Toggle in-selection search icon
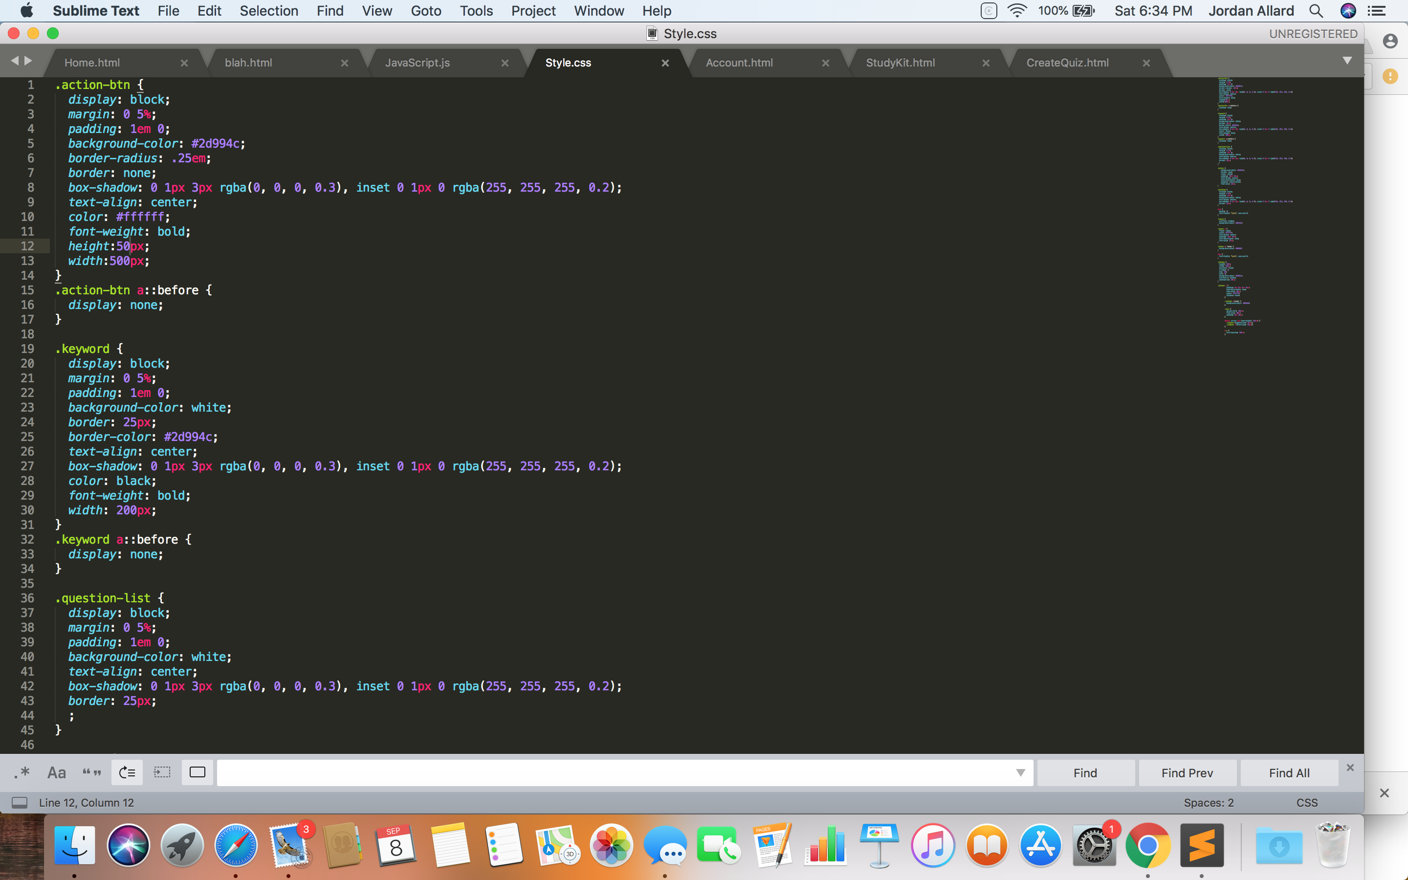The width and height of the screenshot is (1408, 880). [x=162, y=772]
